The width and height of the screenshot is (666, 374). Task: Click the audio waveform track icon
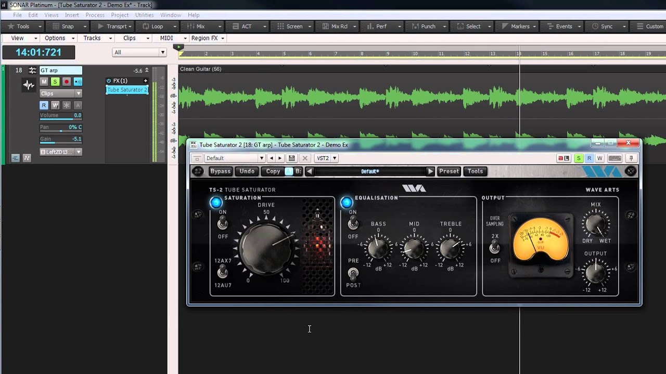[29, 85]
